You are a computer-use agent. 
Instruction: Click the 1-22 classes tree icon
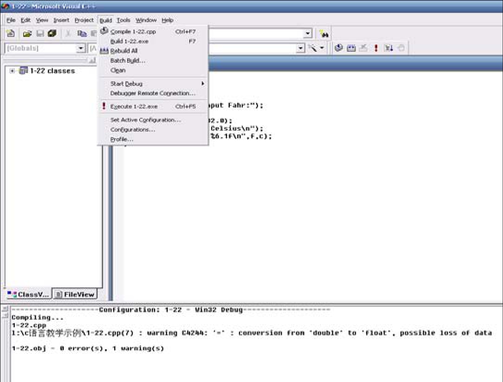24,71
